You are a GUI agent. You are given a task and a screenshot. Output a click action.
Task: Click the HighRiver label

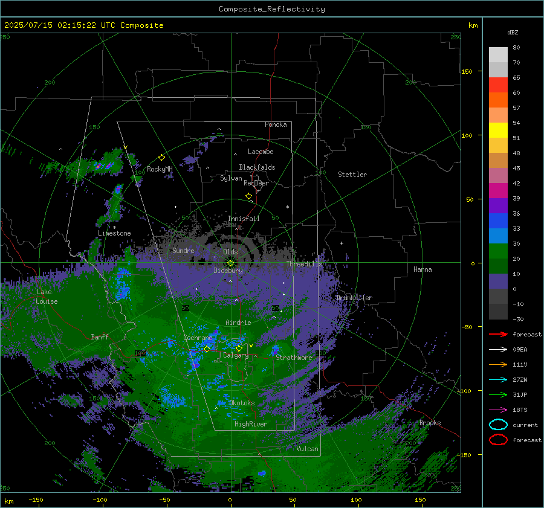point(250,424)
